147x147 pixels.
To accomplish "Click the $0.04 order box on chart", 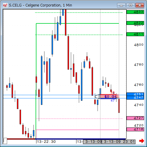I will pyautogui.click(x=110, y=97).
